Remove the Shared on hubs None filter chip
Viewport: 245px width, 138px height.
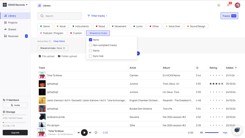[x=64, y=48]
